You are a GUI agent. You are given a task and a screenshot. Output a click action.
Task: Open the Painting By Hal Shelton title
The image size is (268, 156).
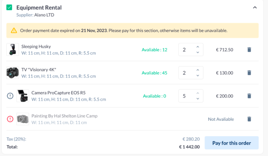(64, 116)
